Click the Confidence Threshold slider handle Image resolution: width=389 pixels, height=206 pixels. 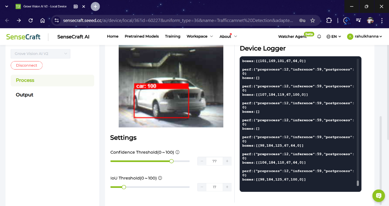coord(171,161)
